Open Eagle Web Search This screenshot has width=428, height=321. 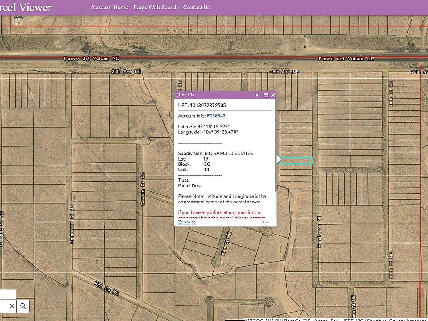pos(156,8)
